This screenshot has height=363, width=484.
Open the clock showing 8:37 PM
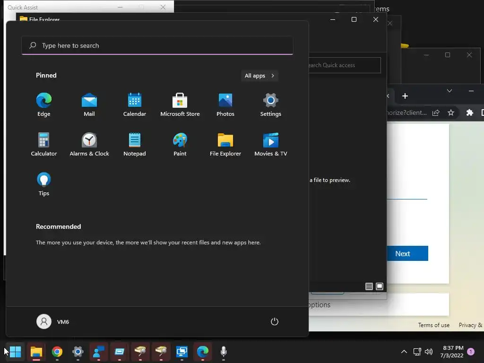click(x=452, y=352)
